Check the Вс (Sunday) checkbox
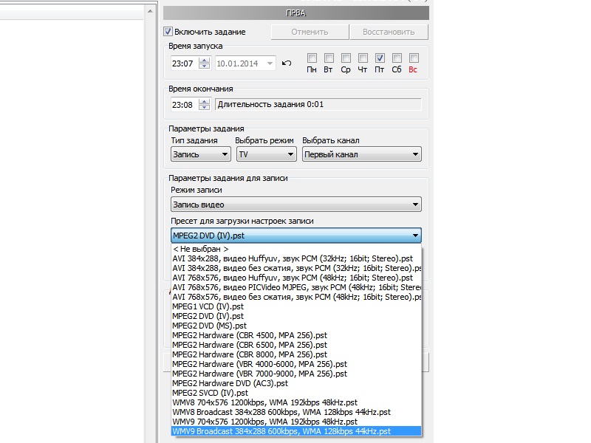The height and width of the screenshot is (443, 591). 414,58
